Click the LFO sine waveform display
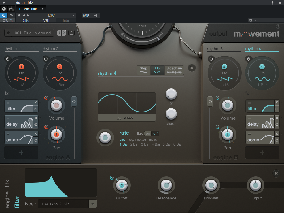This screenshot has height=213, width=284. [127, 103]
